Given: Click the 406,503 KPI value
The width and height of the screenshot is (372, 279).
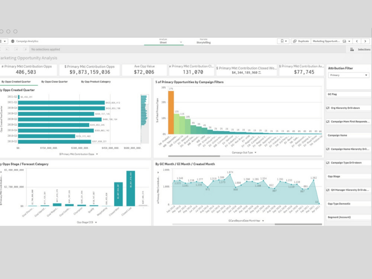Looking at the screenshot, I should [26, 72].
